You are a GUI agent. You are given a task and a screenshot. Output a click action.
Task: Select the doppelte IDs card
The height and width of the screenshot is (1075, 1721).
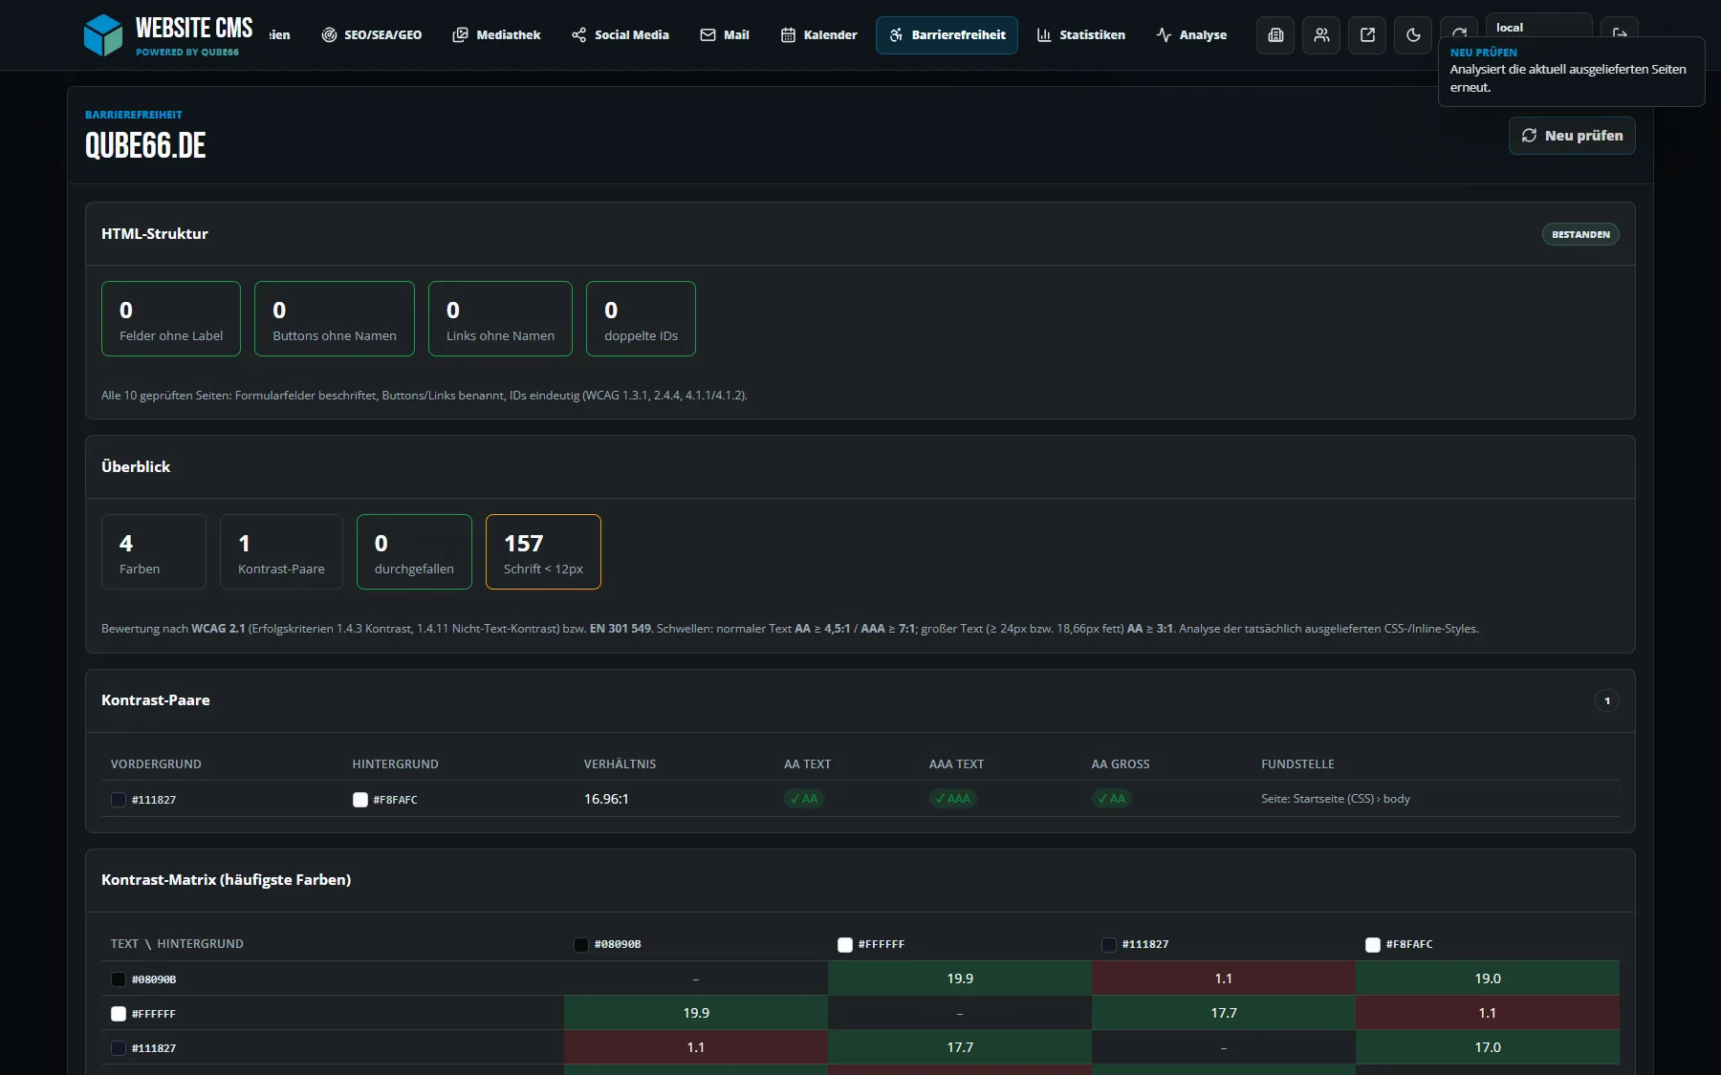[x=641, y=319]
